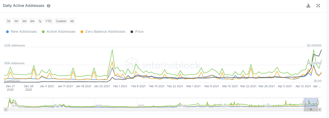Viewport: 329px width, 118px height.
Task: Click the 320k addresses axis label
Action: pos(15,45)
